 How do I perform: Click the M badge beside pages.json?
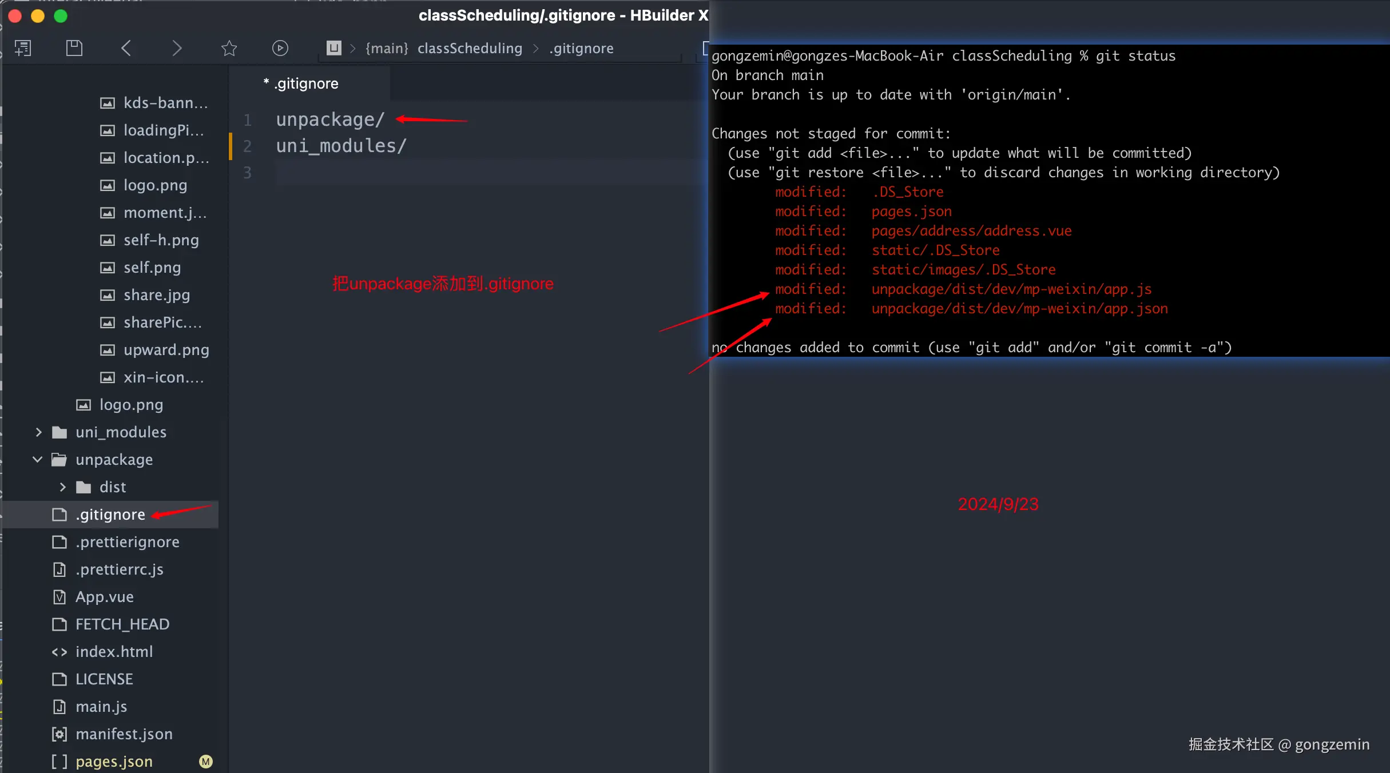[206, 762]
